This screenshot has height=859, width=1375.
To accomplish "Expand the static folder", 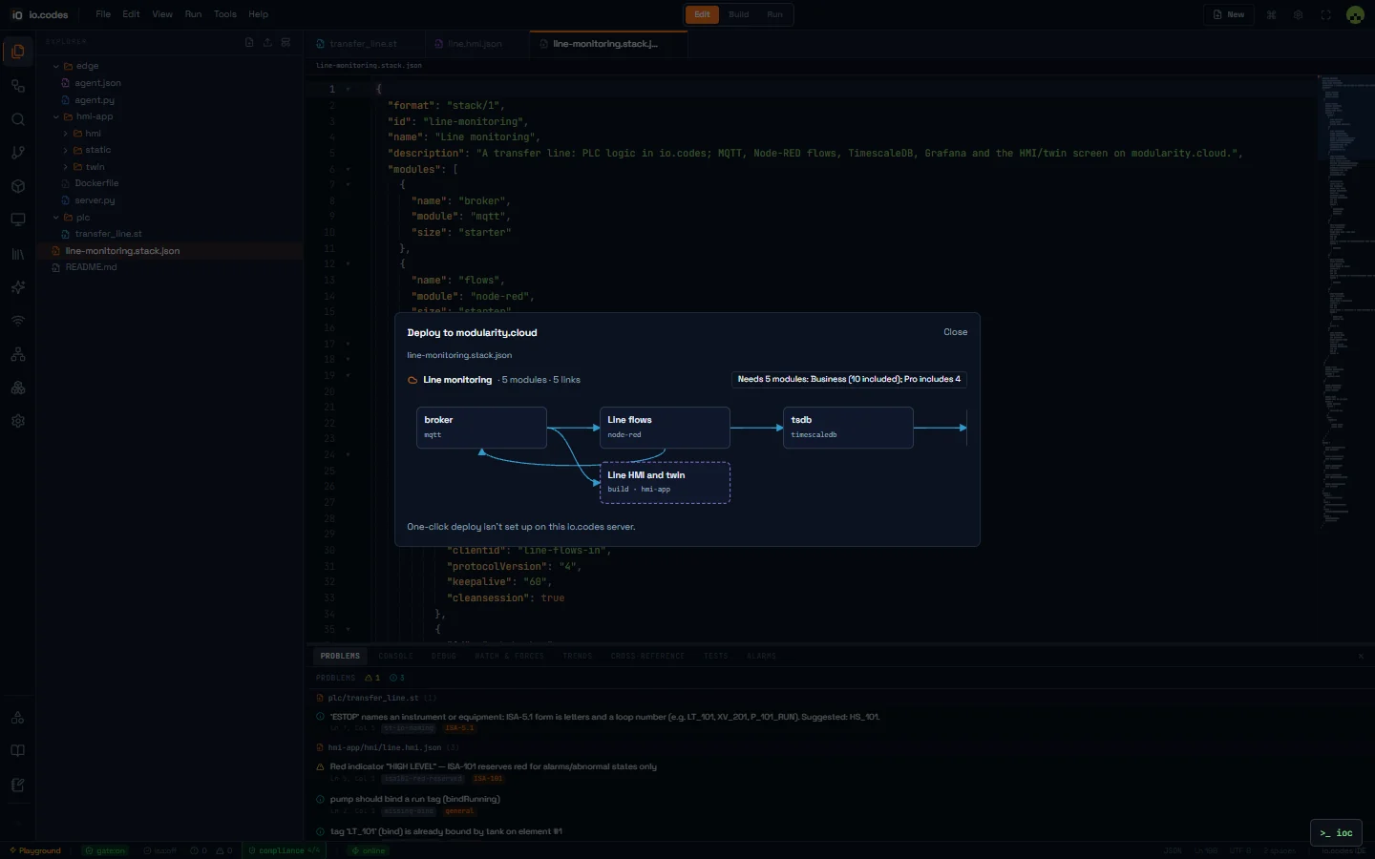I will pyautogui.click(x=66, y=150).
